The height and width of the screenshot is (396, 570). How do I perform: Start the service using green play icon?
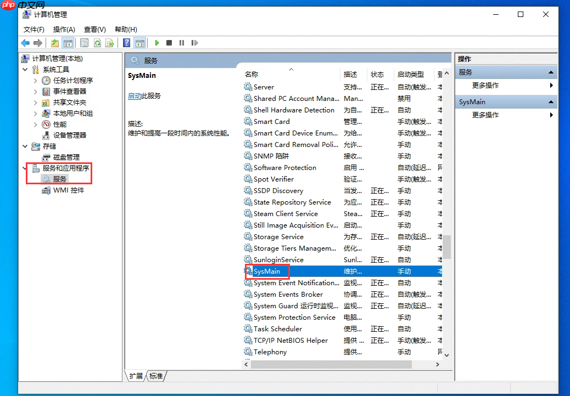[x=157, y=42]
